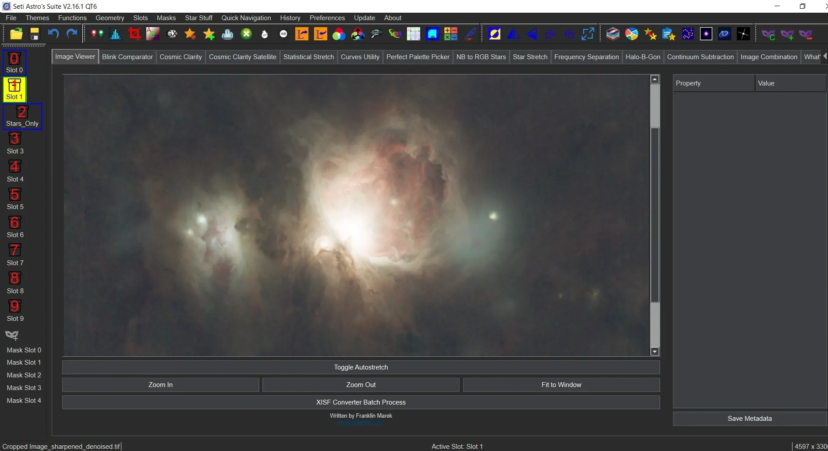Click the image viewer scrollbar up arrow
The width and height of the screenshot is (828, 451).
coord(655,79)
